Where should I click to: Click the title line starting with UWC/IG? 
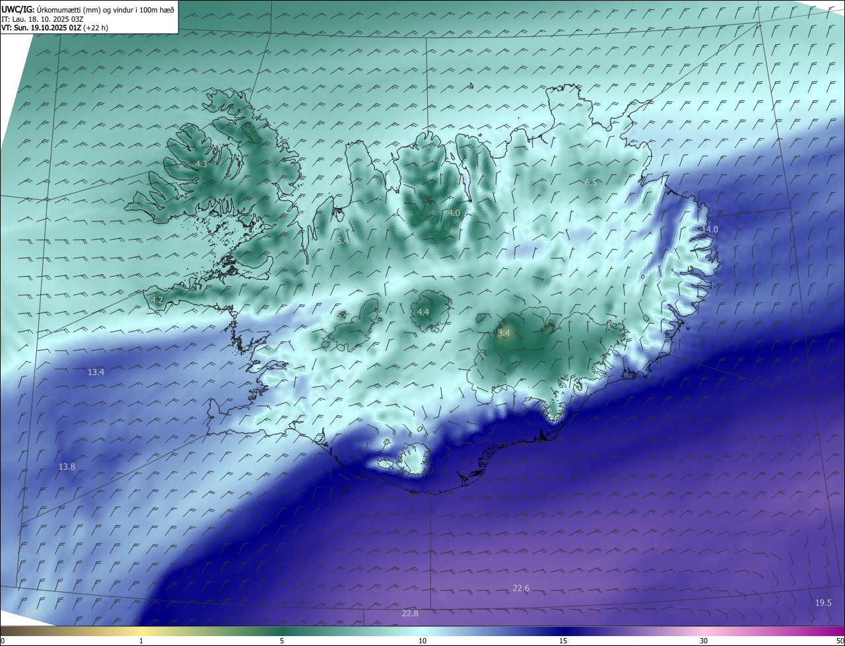(88, 9)
